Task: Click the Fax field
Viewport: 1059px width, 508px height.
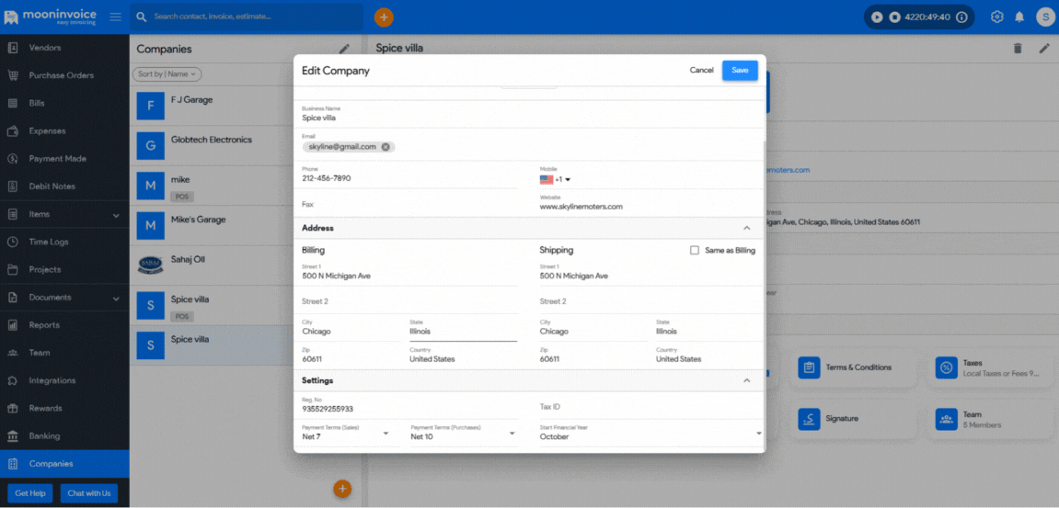Action: [410, 204]
